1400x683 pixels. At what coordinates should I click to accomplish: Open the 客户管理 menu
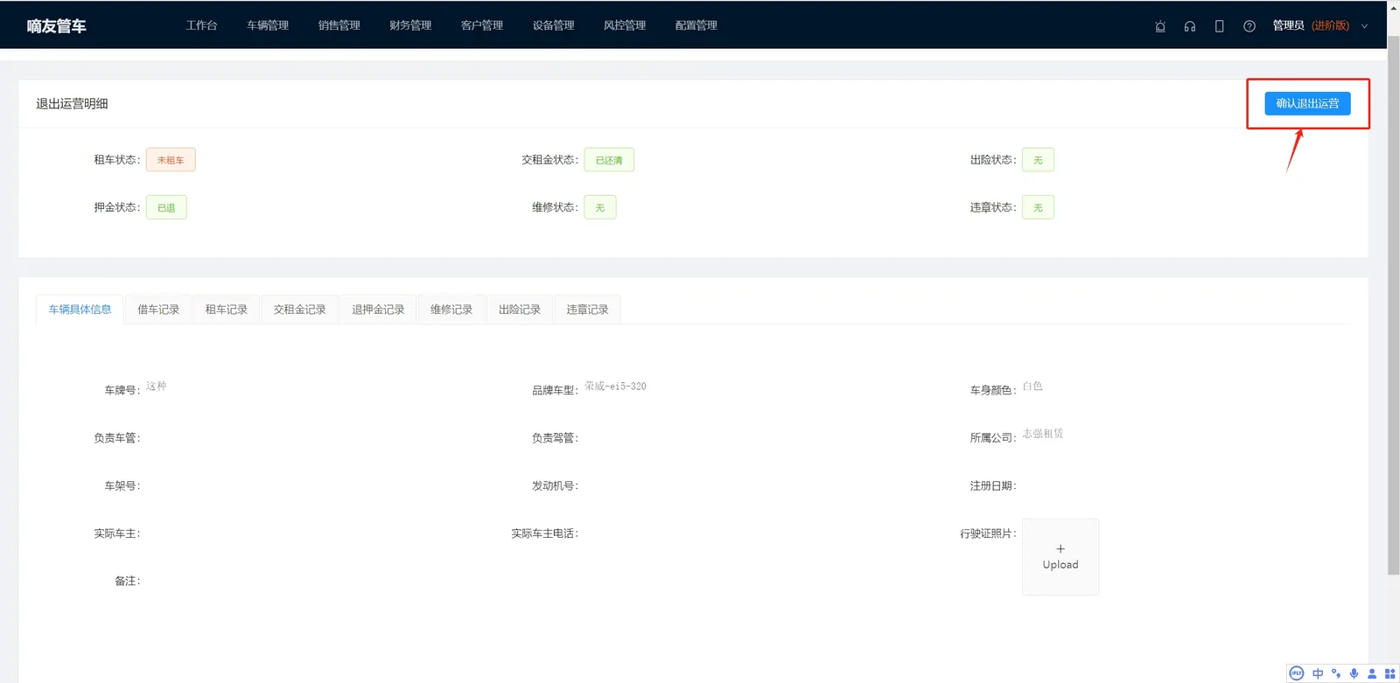click(x=482, y=25)
